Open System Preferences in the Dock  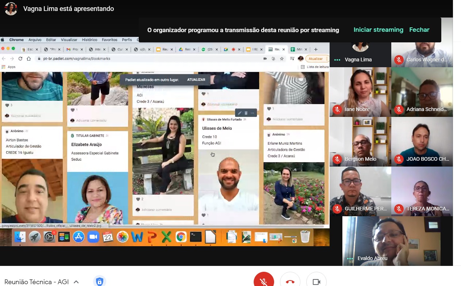[x=49, y=237]
